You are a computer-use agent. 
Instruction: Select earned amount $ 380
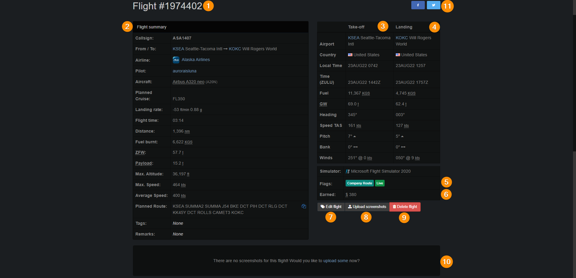[351, 195]
